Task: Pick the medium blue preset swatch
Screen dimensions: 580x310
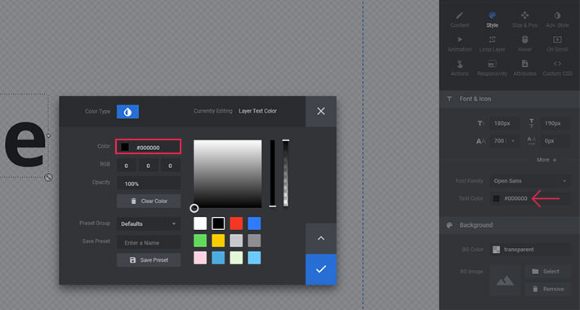Action: [218, 258]
